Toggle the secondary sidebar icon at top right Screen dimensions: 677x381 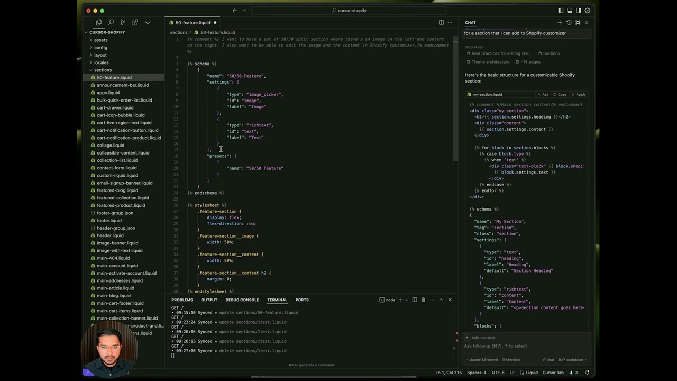pyautogui.click(x=578, y=10)
